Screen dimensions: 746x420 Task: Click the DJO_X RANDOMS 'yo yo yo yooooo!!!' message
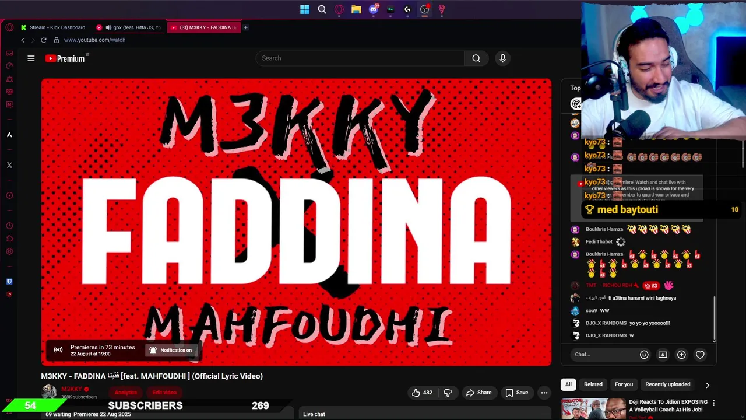tap(628, 323)
